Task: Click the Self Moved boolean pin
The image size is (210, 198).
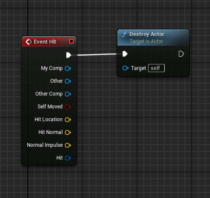Action: (68, 107)
